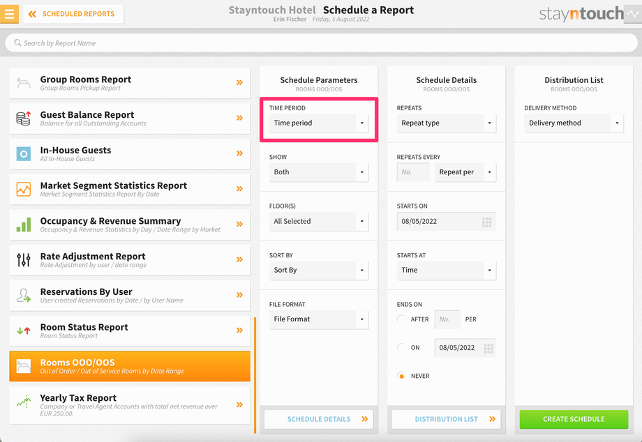Select the Group Rooms Report title
The height and width of the screenshot is (442, 642).
pyautogui.click(x=86, y=79)
